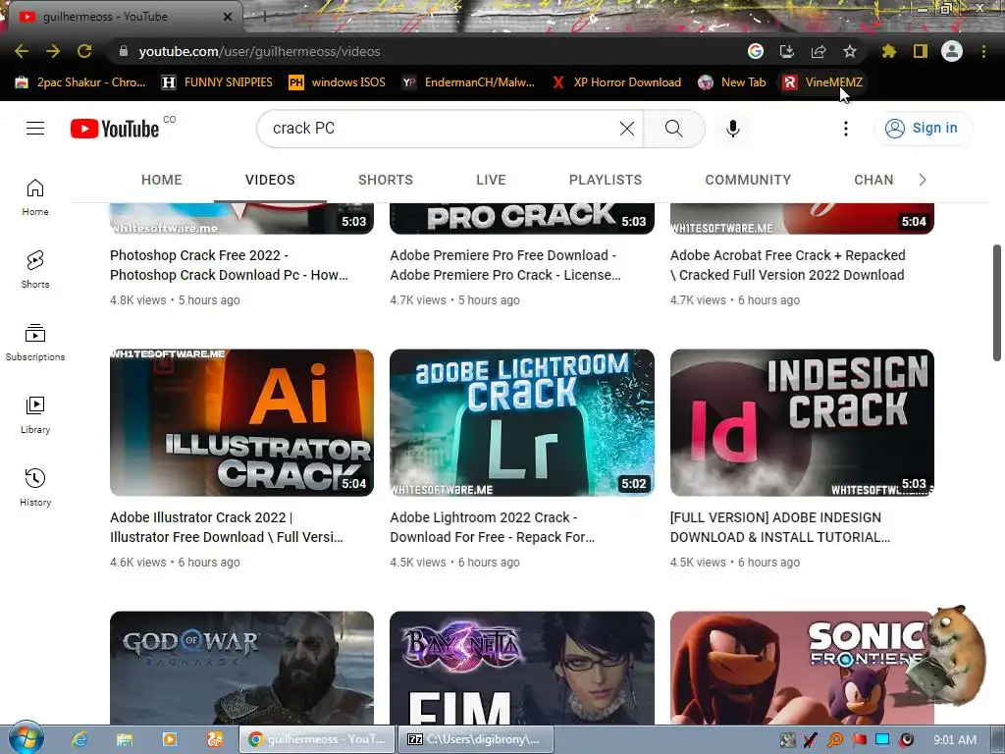This screenshot has height=754, width=1005.
Task: Open Shorts in the YouTube sidebar
Action: pos(35,270)
